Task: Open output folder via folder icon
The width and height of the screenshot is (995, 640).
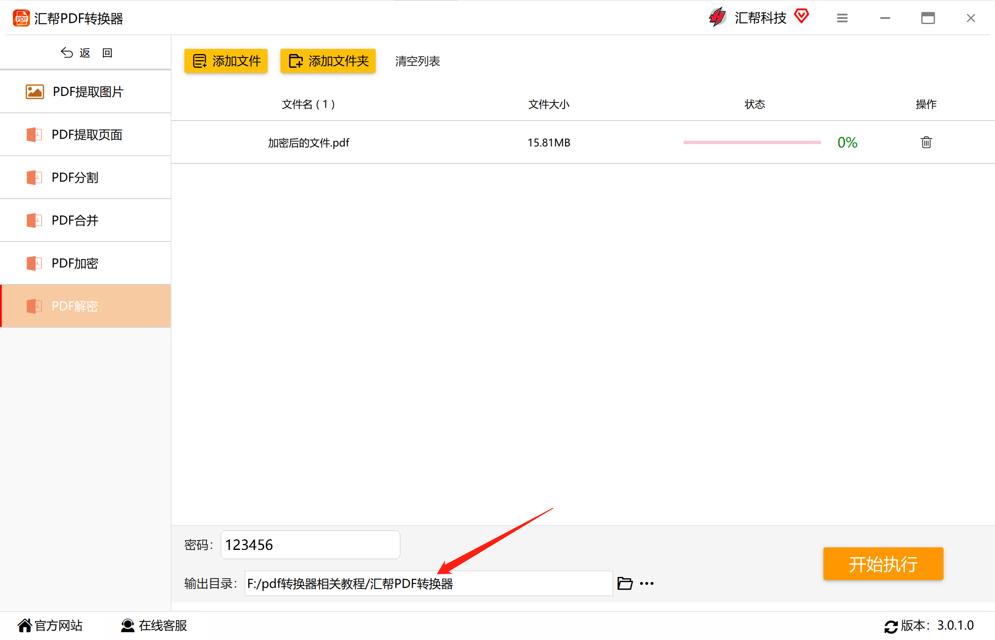Action: coord(625,583)
